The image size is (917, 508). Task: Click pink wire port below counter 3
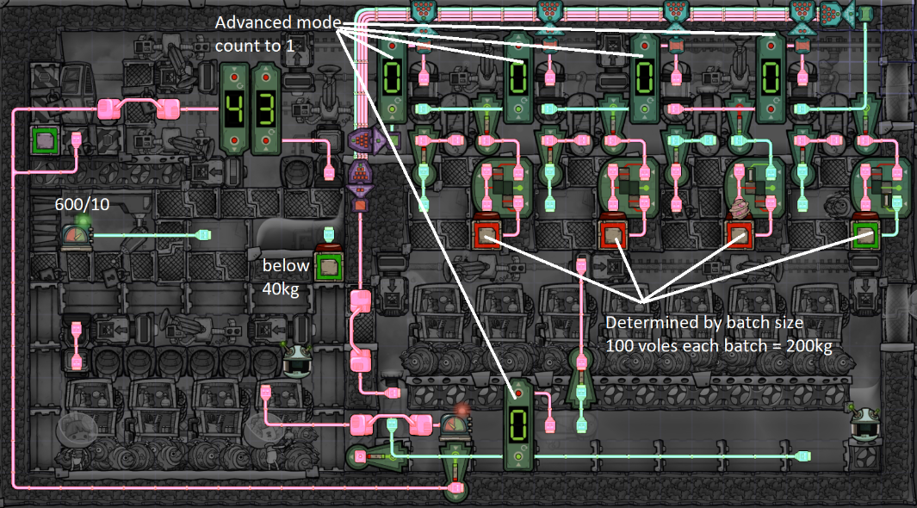(329, 172)
